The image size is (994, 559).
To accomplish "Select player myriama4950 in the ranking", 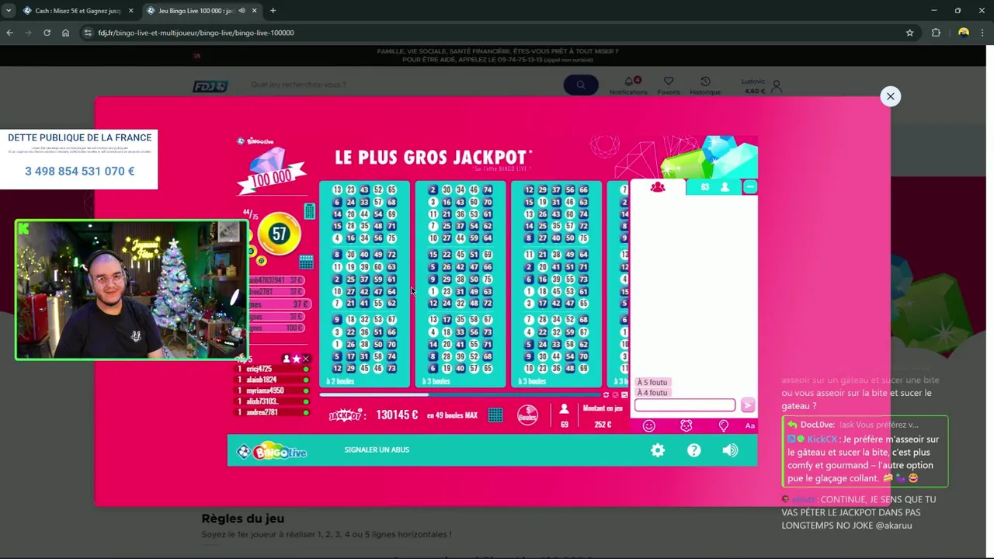I will [273, 391].
